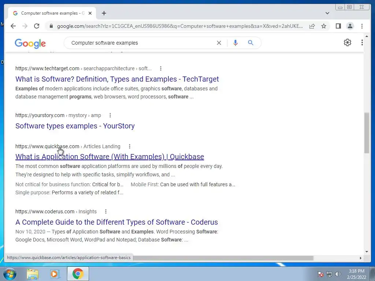Click the vertical scrollbar thumb

click(x=367, y=133)
